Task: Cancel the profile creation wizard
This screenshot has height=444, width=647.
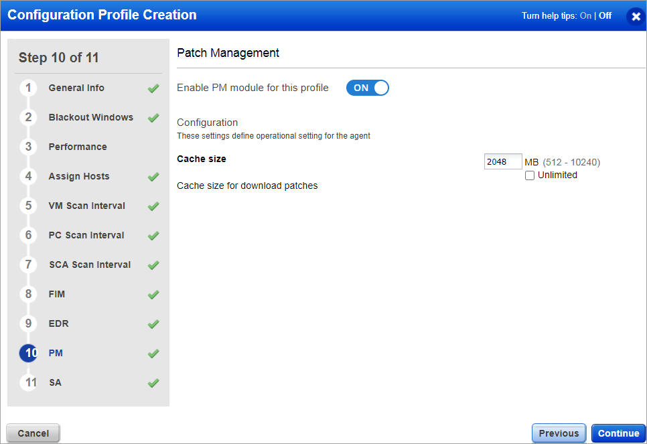Action: coord(32,433)
